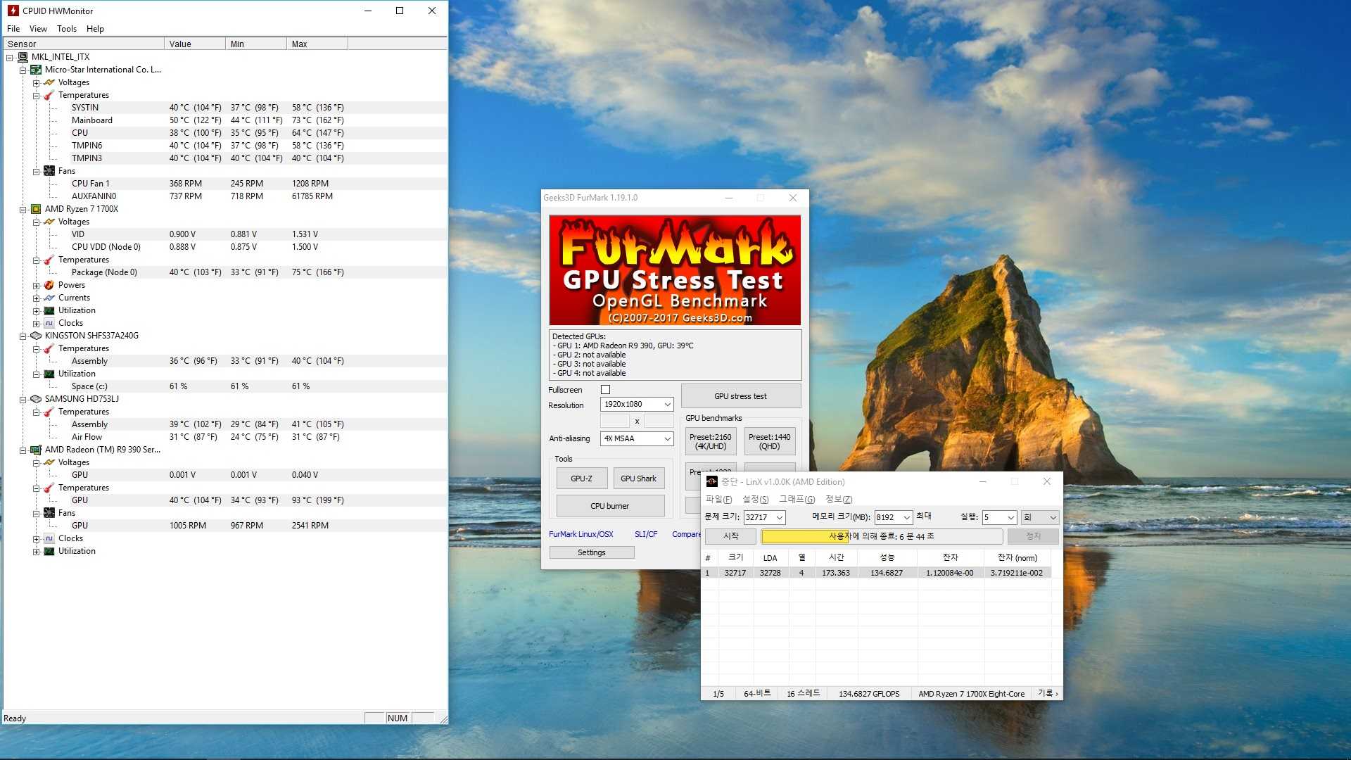
Task: Expand the Clocks node under Radeon GPU
Action: coord(36,538)
